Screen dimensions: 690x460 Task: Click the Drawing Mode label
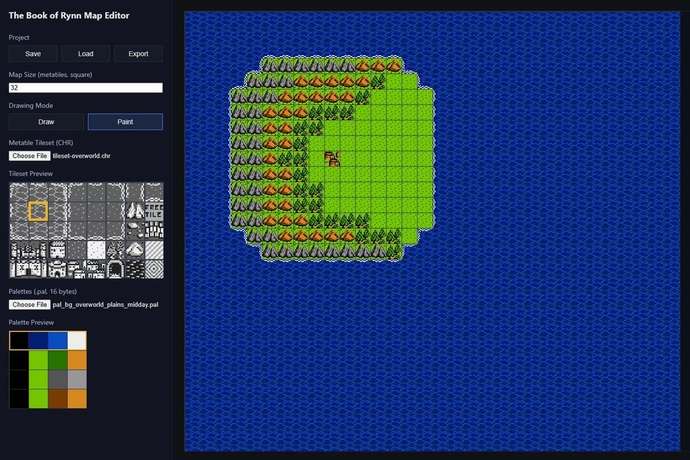(31, 106)
